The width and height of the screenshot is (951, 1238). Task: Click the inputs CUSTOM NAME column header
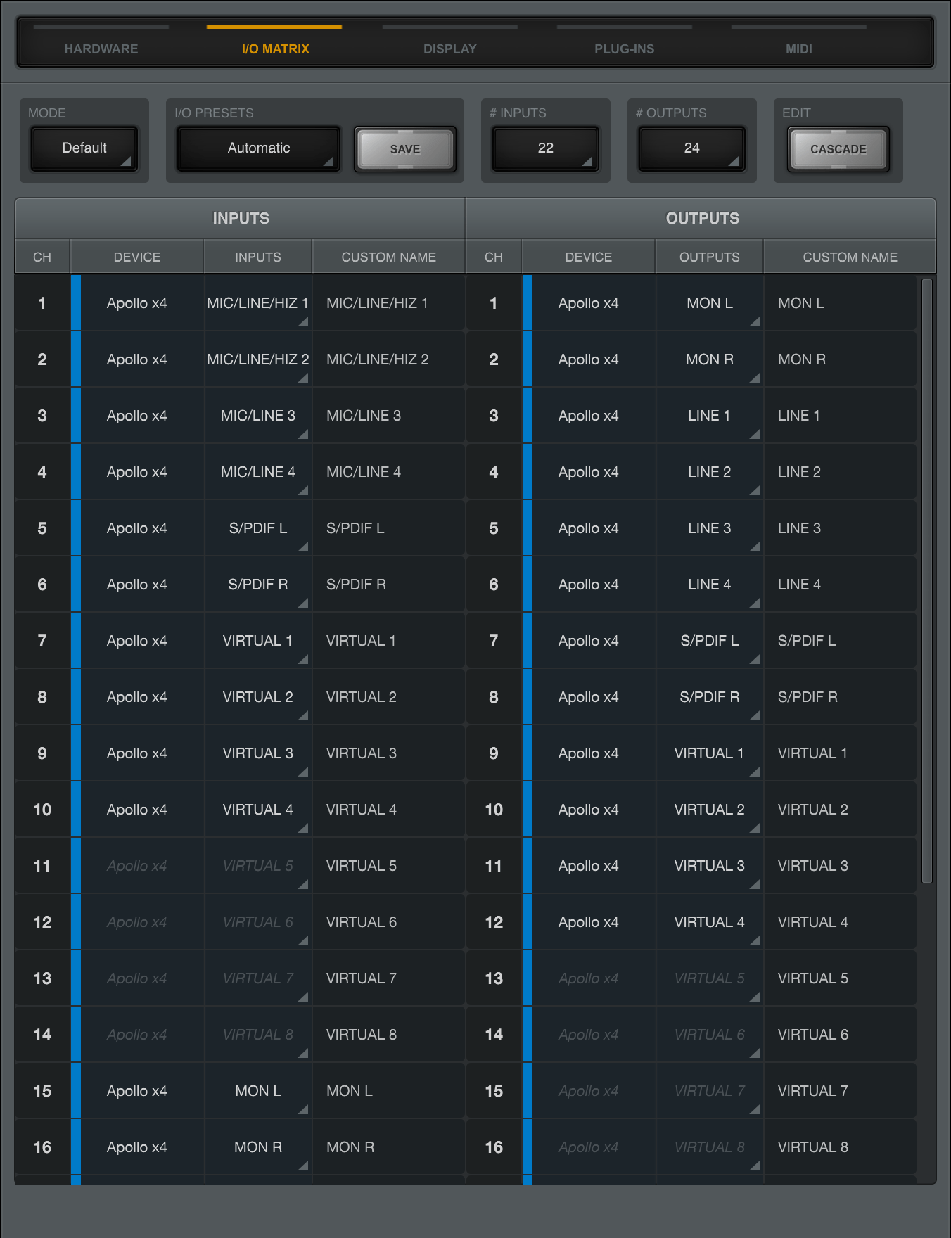[x=388, y=257]
